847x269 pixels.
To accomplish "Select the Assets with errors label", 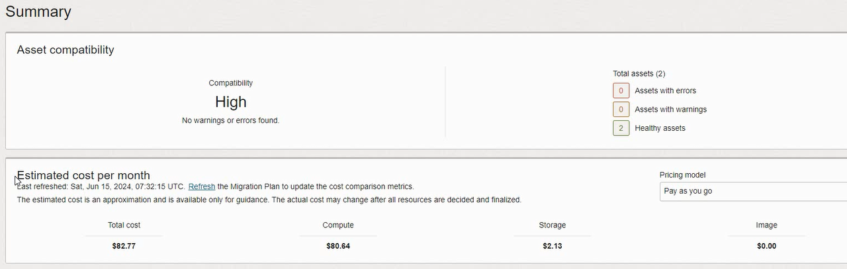I will [665, 91].
